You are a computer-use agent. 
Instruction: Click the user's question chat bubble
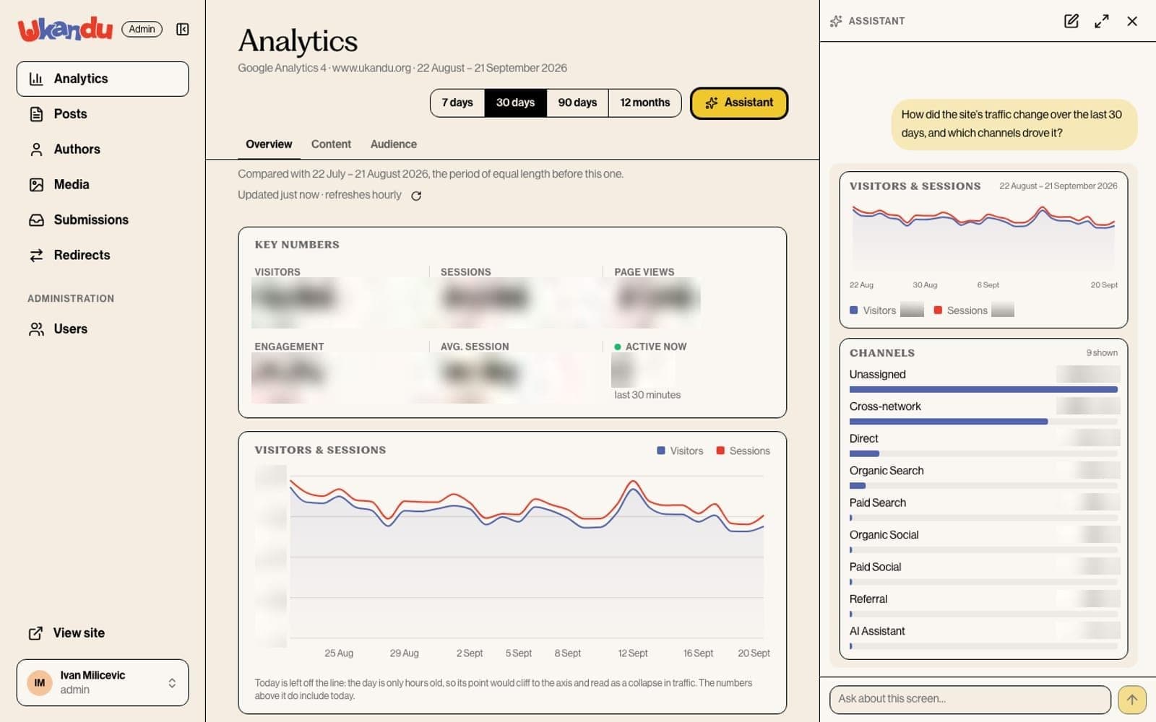(1014, 124)
